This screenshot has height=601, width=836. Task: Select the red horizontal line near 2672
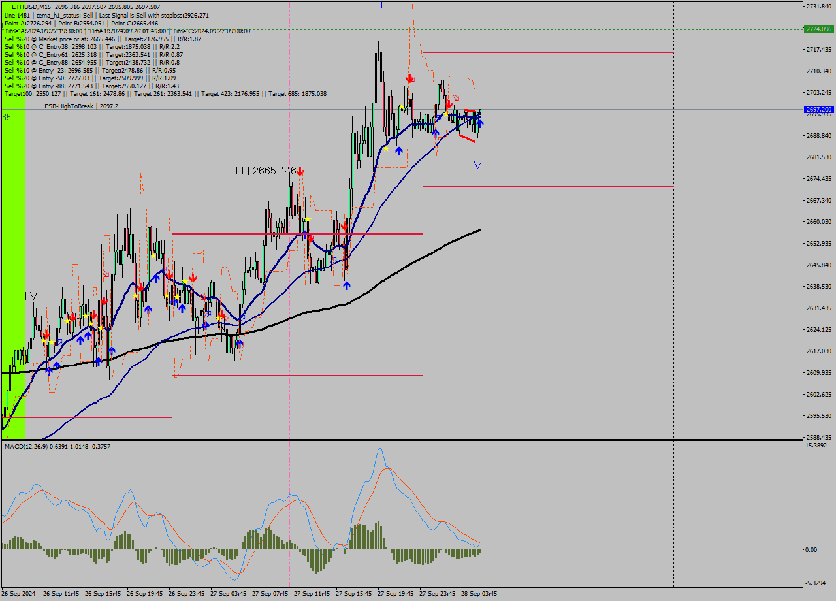pyautogui.click(x=548, y=186)
